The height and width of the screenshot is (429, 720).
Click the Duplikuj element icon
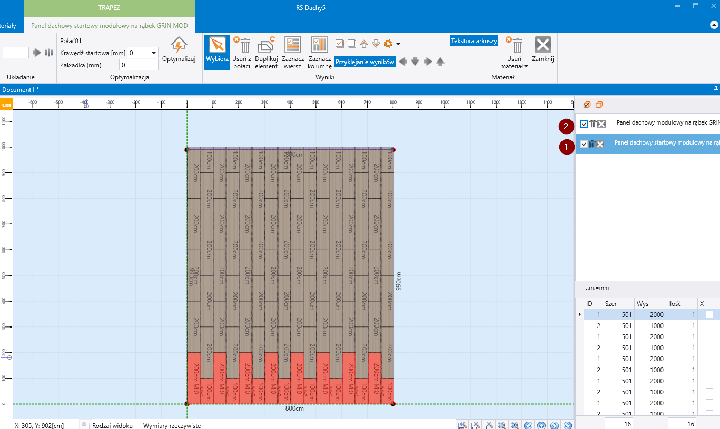267,45
